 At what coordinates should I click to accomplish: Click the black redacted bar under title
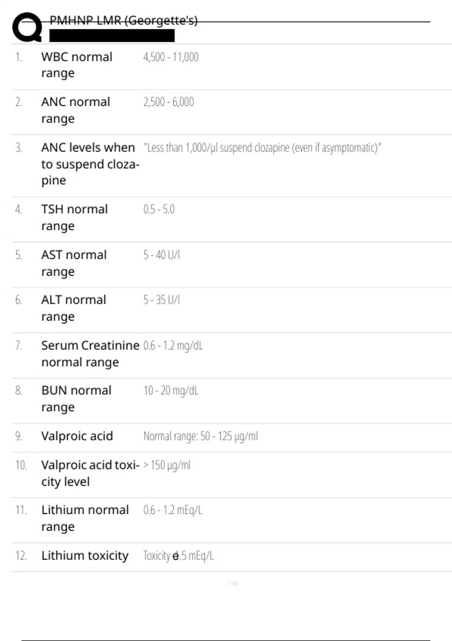point(112,36)
